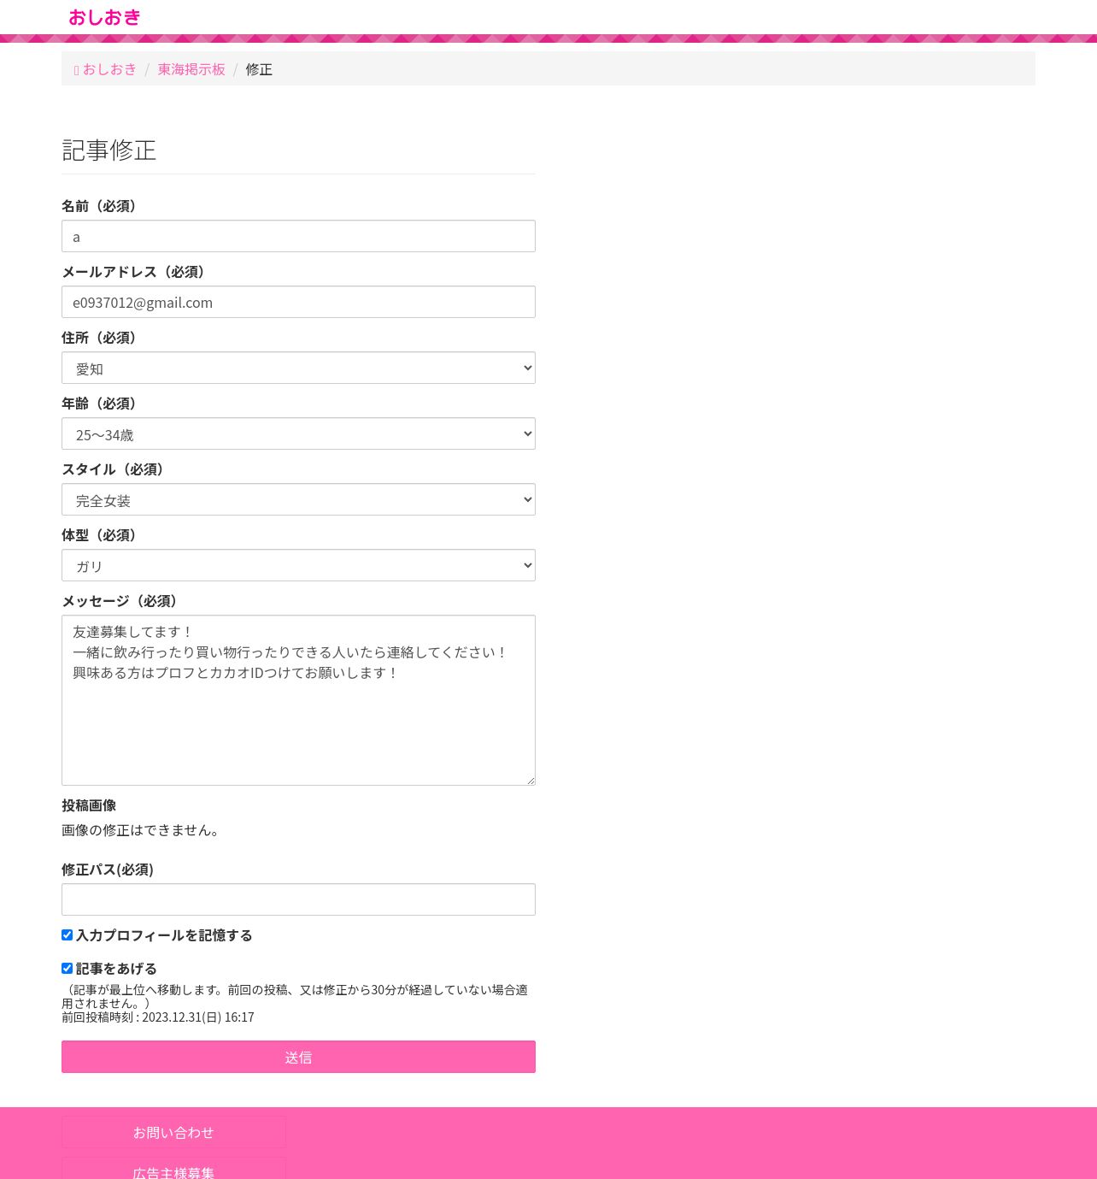This screenshot has height=1179, width=1097.
Task: Open the お問い合わせ footer button
Action: pyautogui.click(x=173, y=1132)
